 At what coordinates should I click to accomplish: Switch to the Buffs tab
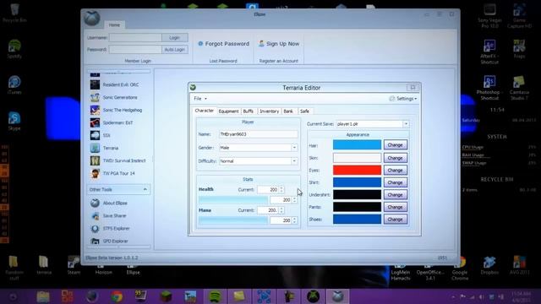[x=248, y=111]
